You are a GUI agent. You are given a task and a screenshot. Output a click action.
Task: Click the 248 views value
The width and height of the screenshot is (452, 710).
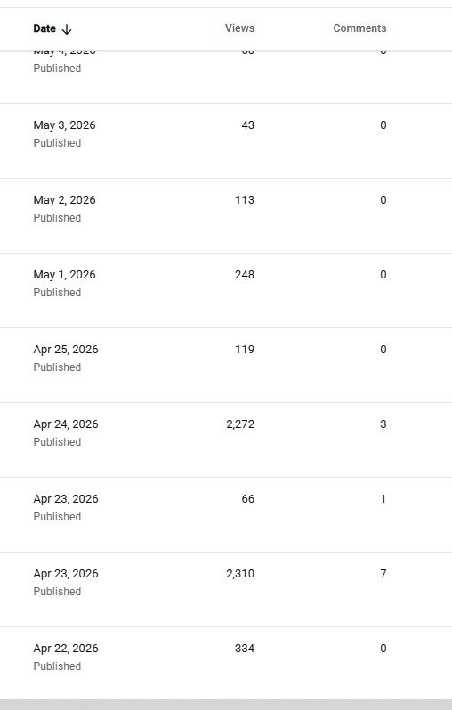tap(245, 275)
